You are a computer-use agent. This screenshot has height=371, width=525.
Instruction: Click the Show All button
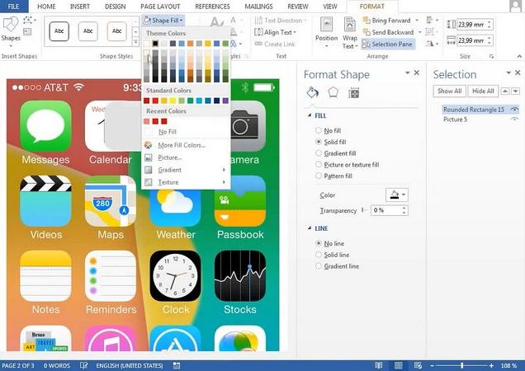coord(449,91)
